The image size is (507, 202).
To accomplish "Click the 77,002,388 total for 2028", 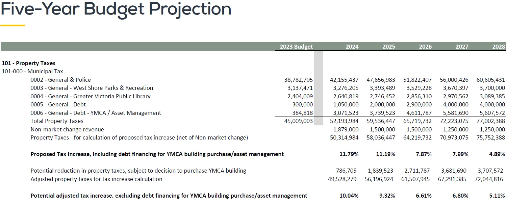I will click(491, 121).
